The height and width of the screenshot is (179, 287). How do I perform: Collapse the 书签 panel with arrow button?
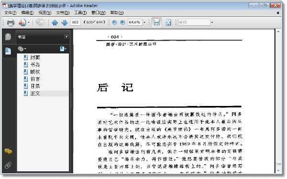(x=66, y=37)
